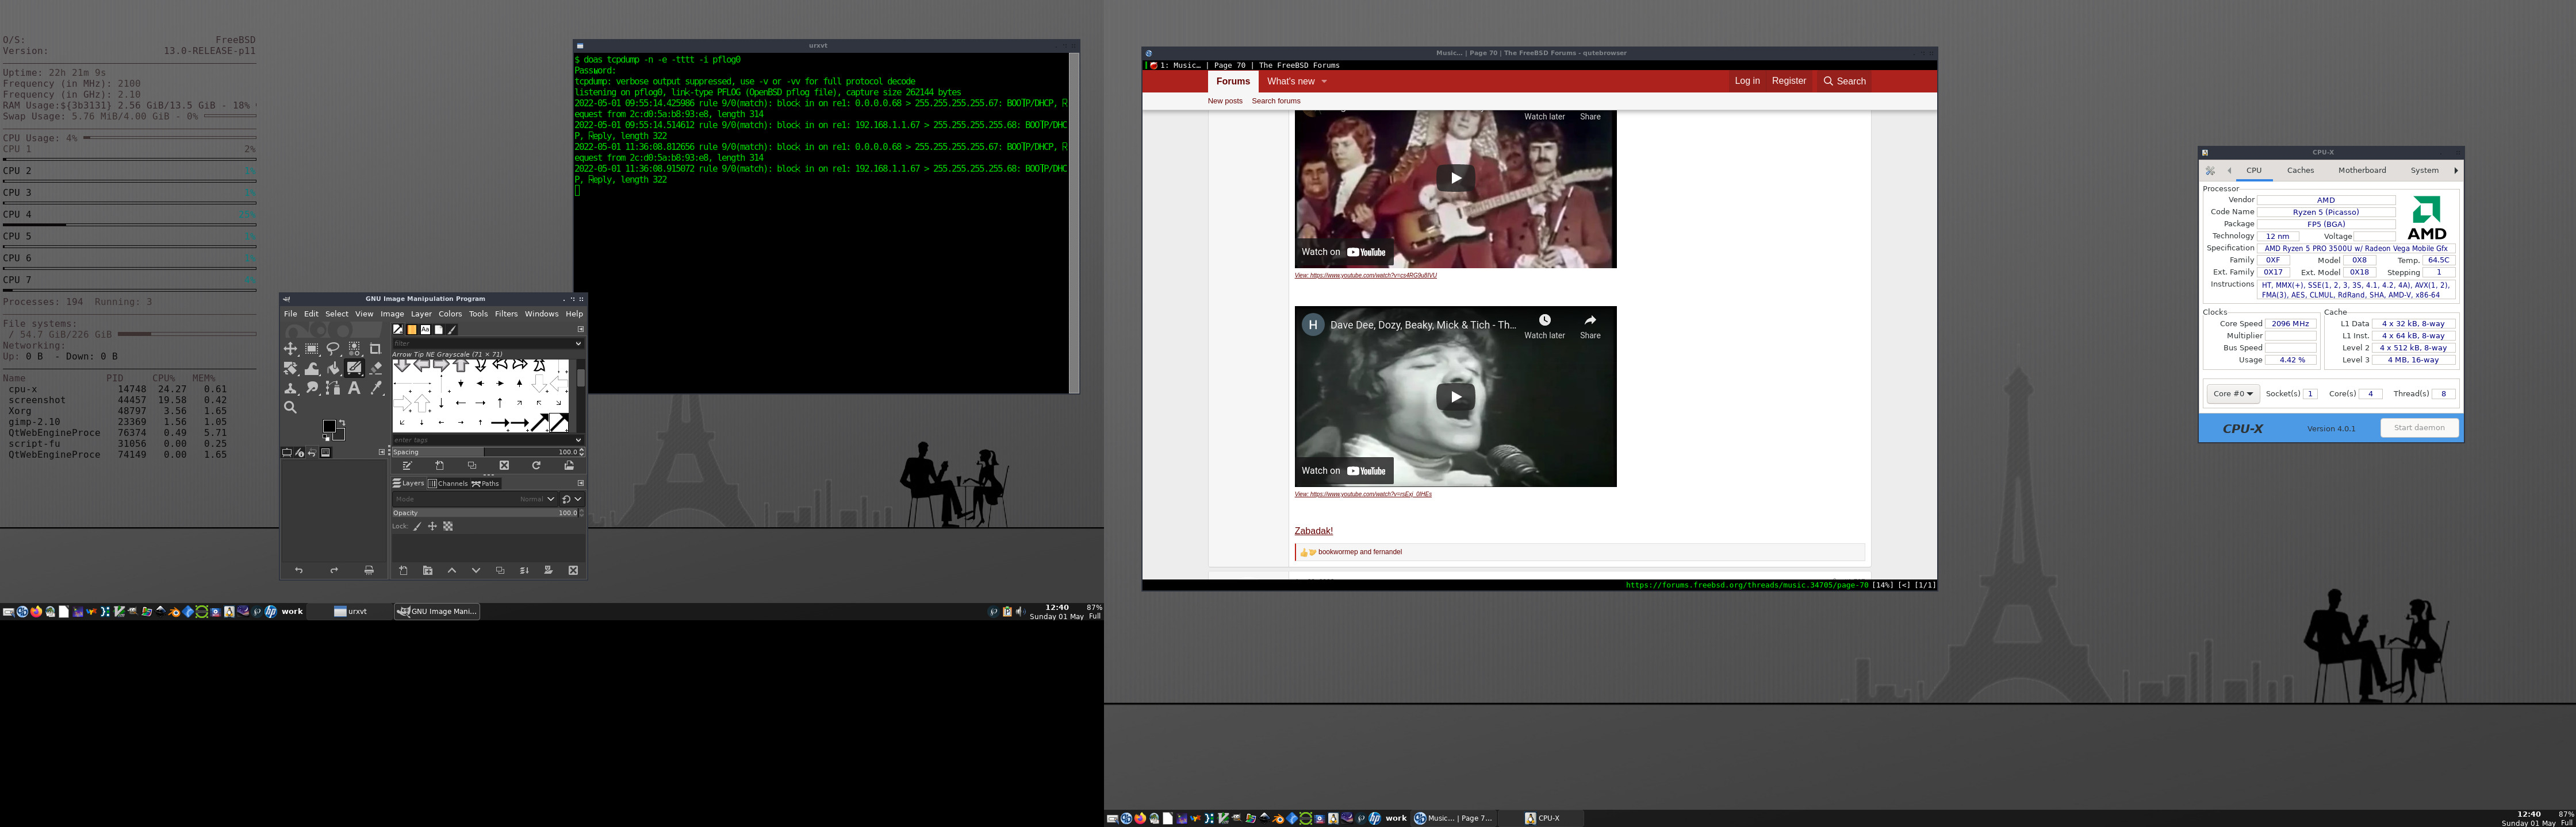Adjust the layer Opacity slider
The height and width of the screenshot is (827, 2576).
pos(487,512)
